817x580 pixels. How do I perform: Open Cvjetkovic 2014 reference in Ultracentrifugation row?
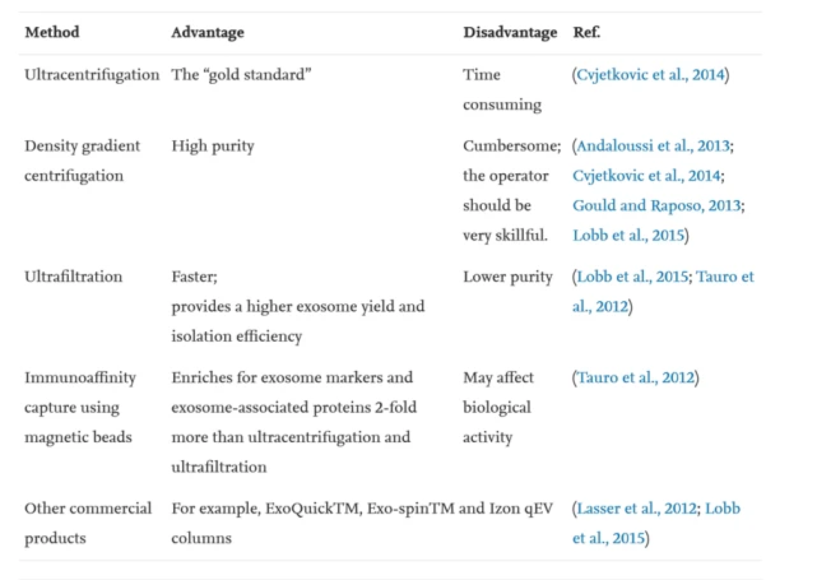click(651, 75)
